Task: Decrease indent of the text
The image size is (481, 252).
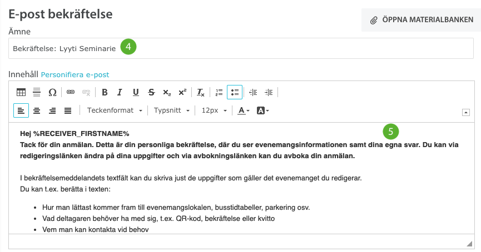Action: pos(253,92)
